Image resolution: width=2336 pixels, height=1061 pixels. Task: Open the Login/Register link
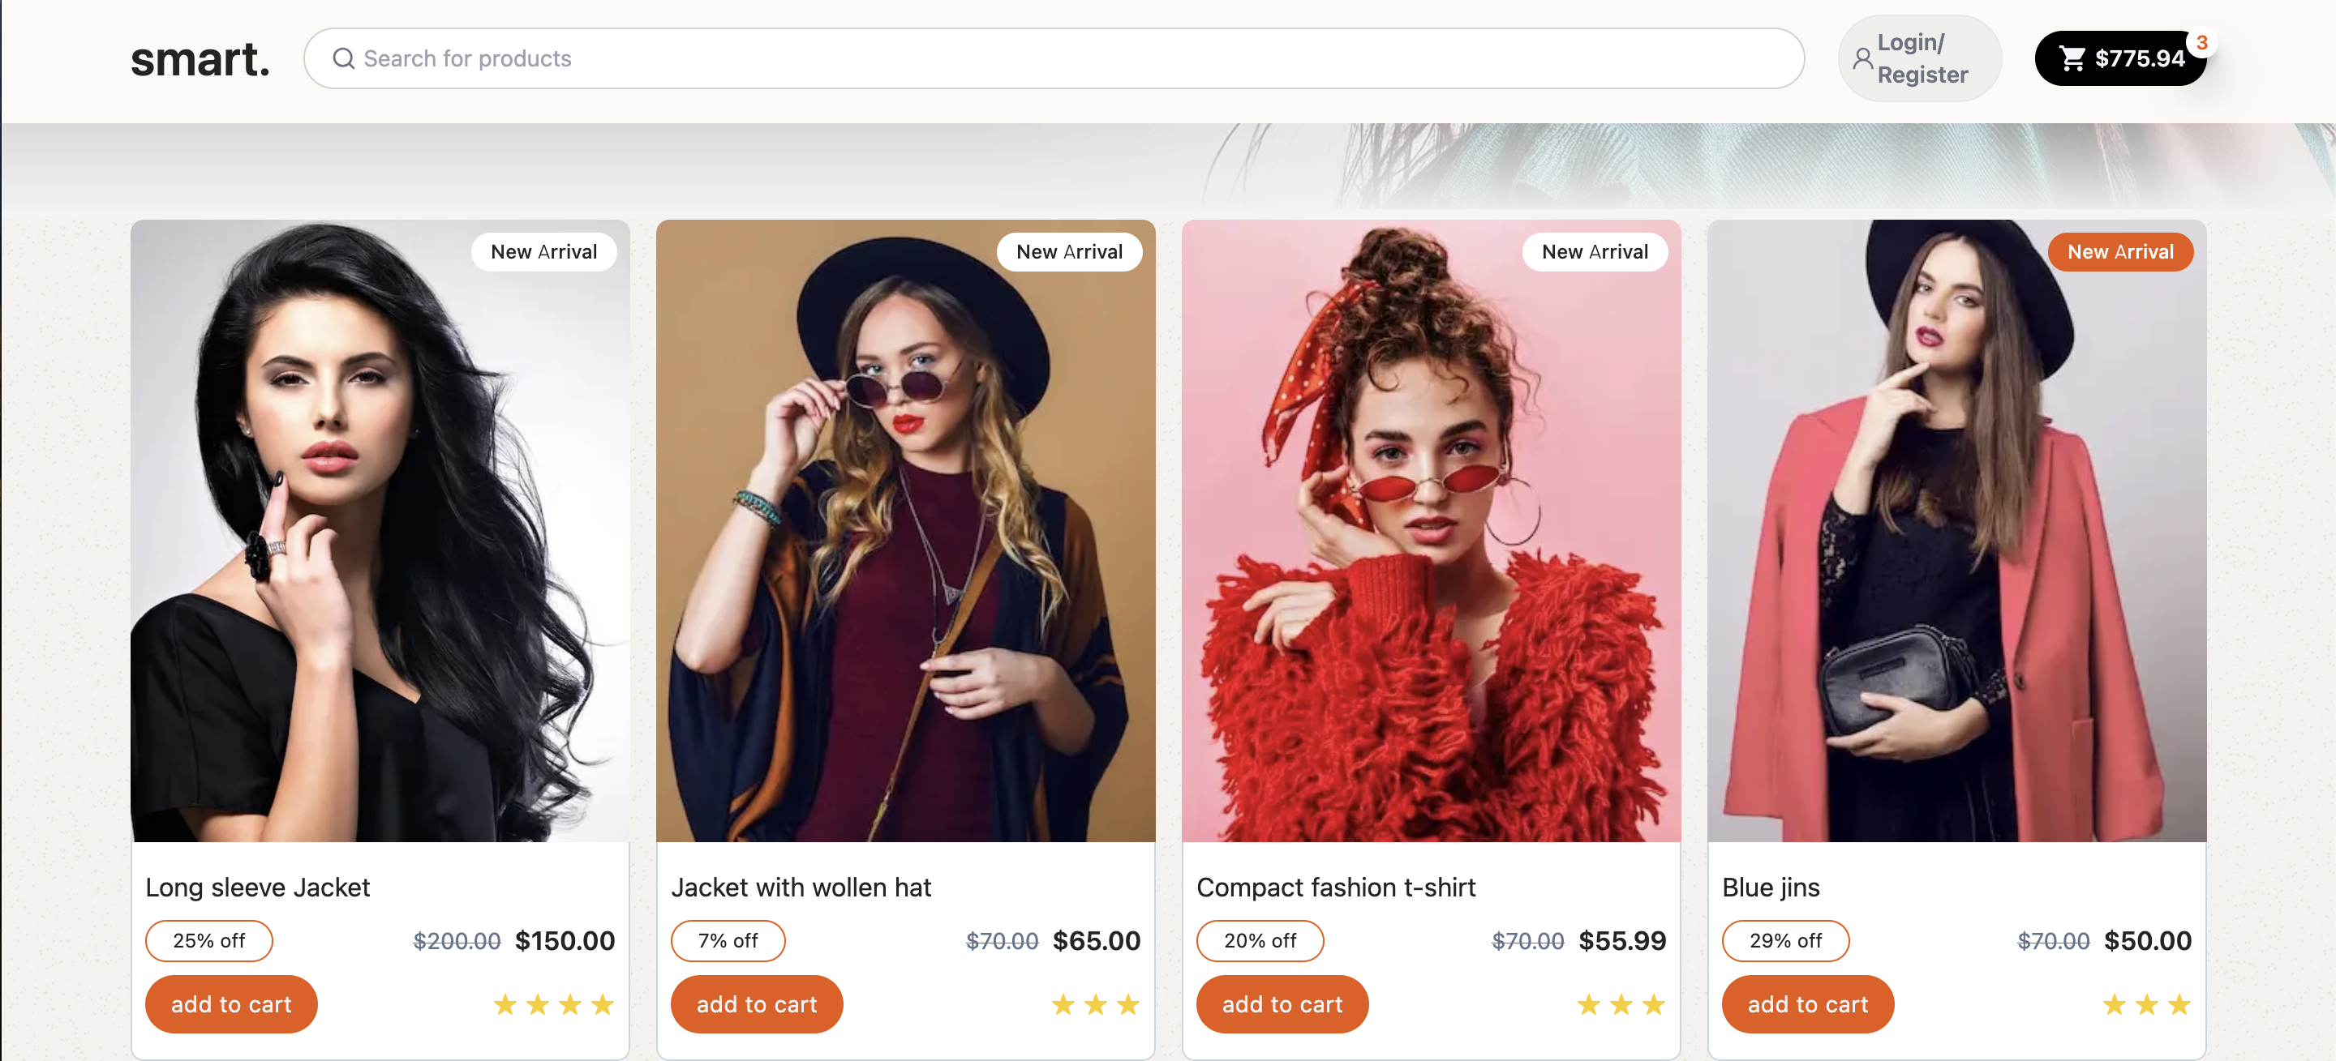(x=1921, y=59)
